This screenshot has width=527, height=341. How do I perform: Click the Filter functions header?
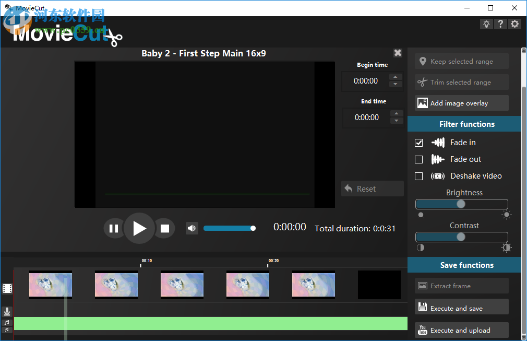click(464, 124)
